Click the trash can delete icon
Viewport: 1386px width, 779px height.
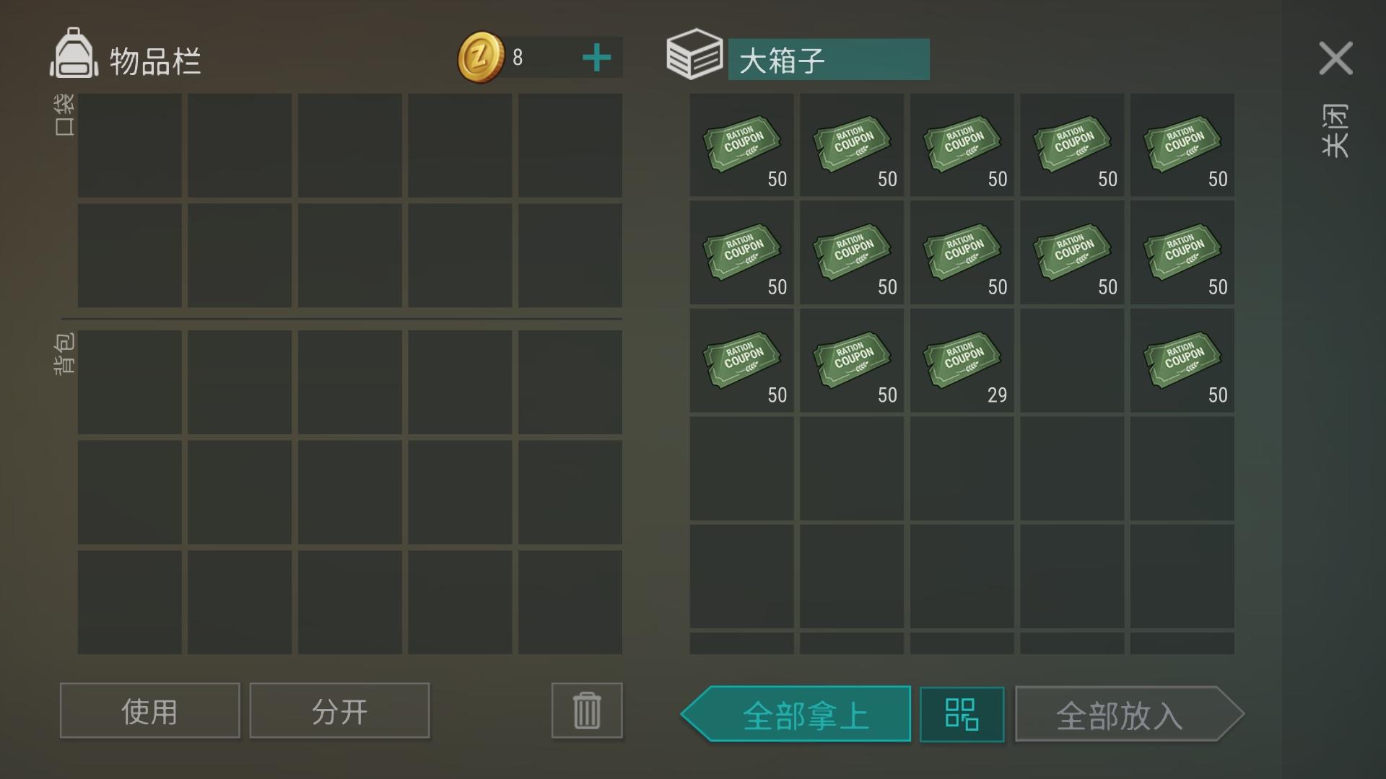[587, 710]
